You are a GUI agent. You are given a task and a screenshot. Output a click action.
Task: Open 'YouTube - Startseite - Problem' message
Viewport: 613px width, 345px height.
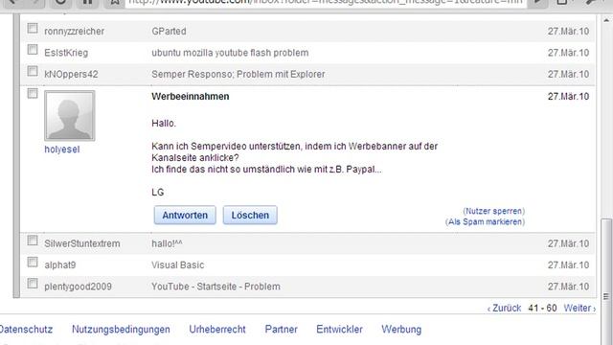(x=216, y=287)
